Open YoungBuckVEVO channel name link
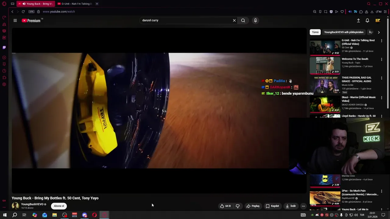Image resolution: width=390 pixels, height=219 pixels. (x=32, y=204)
